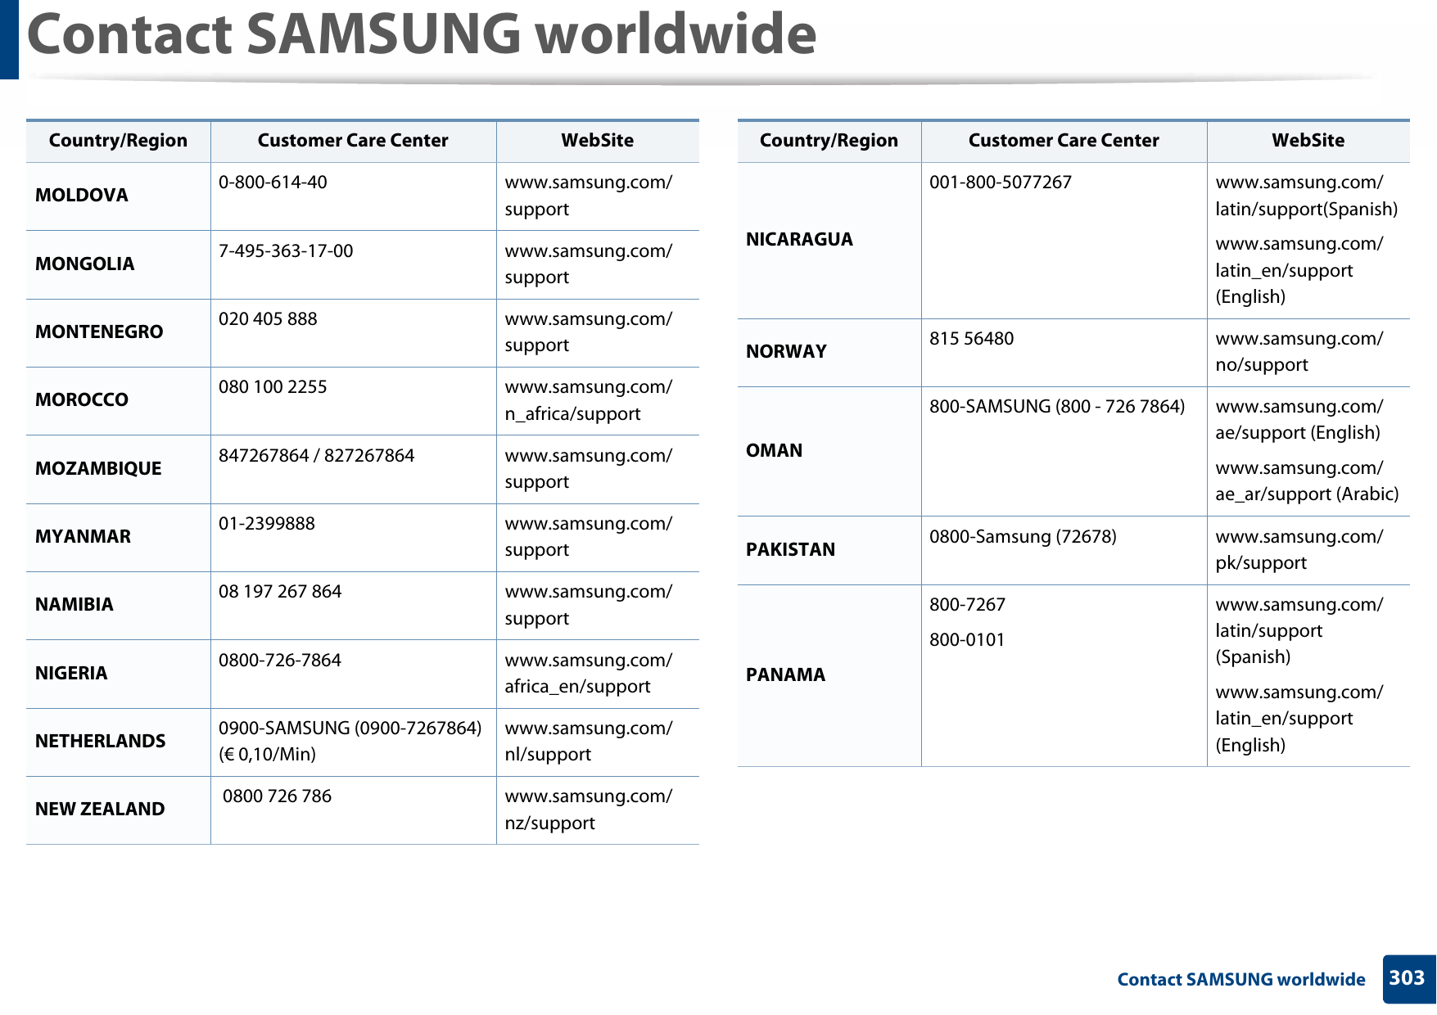The image size is (1437, 1015).
Task: Open the Nigeria africa_en/support link
Action: (588, 674)
